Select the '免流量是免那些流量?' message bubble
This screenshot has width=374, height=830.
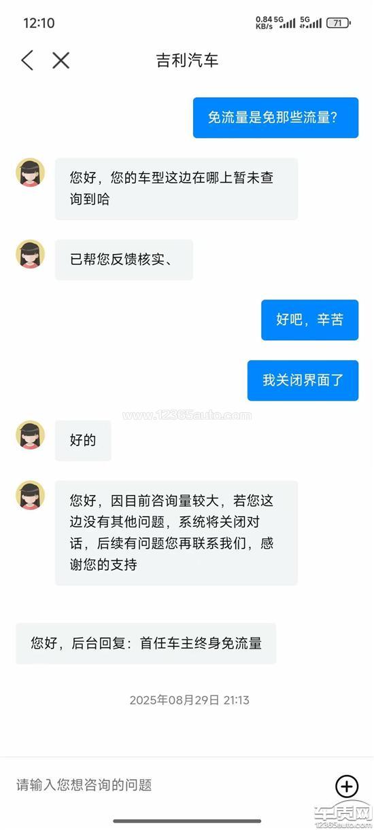point(275,118)
